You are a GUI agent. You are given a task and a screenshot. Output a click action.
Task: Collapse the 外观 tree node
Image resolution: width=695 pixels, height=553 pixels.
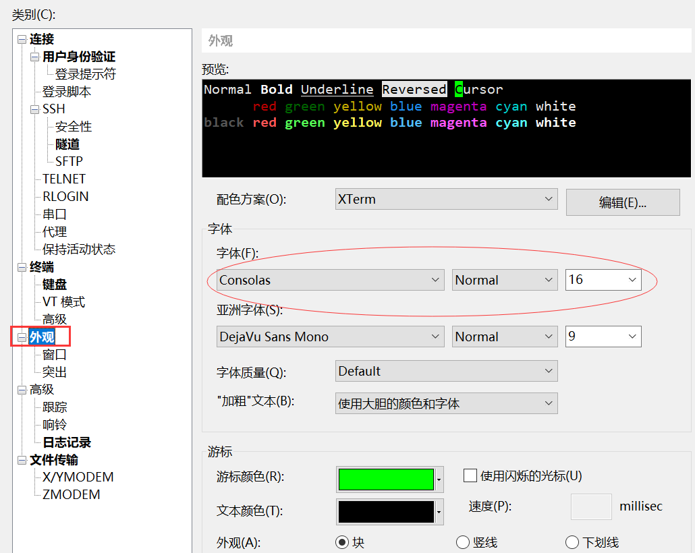tap(22, 337)
